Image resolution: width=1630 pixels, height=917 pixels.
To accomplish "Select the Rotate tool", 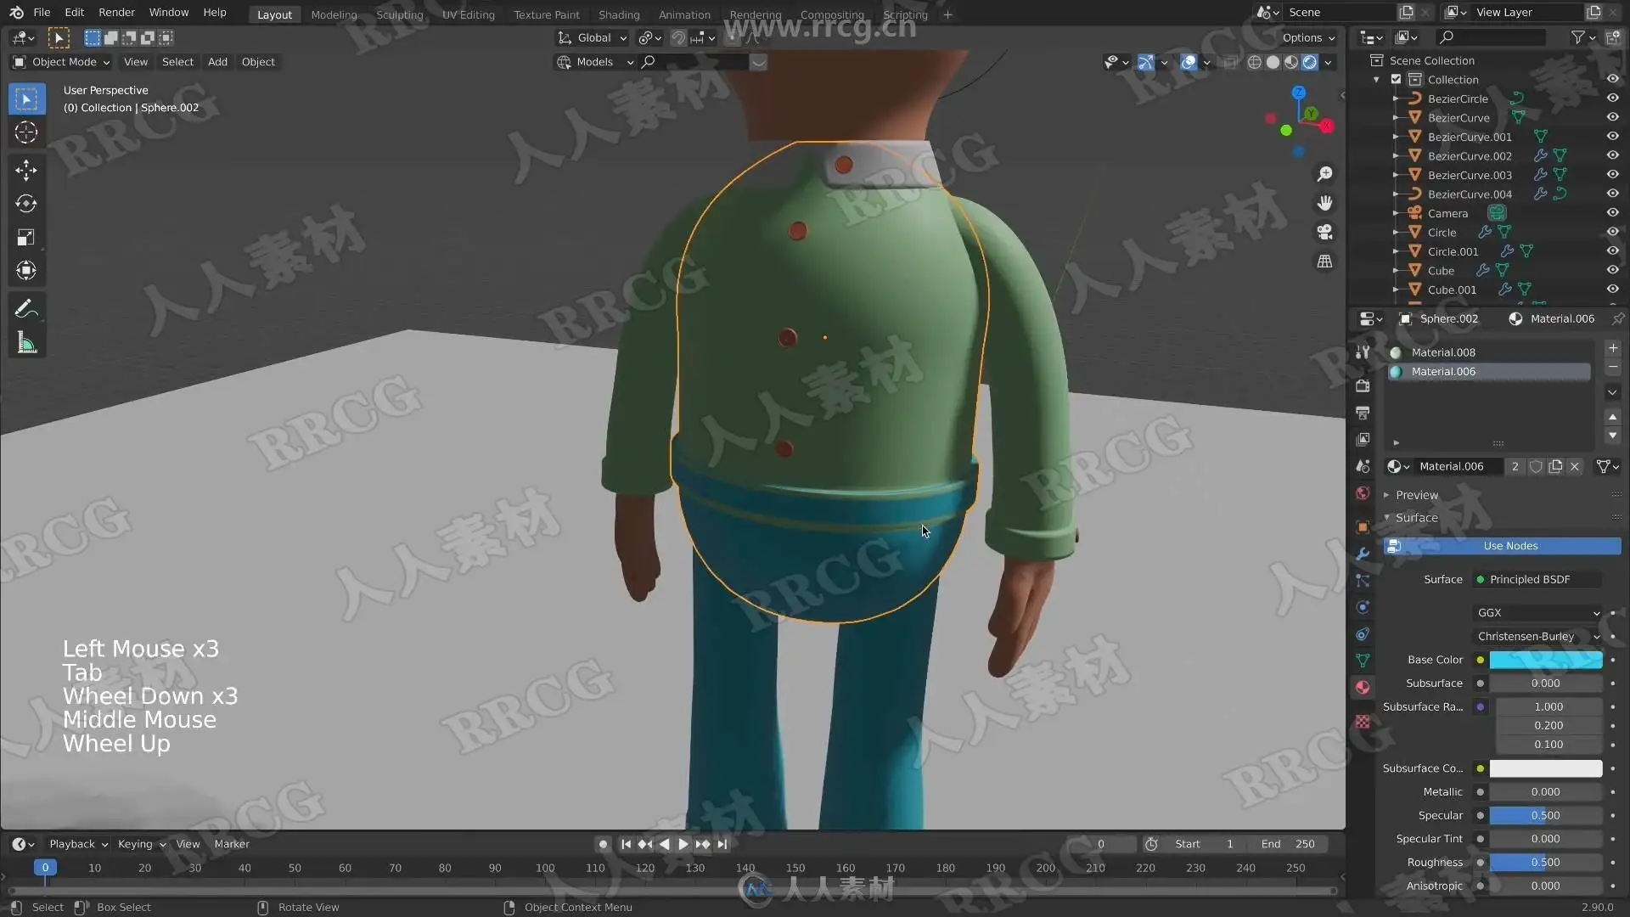I will click(x=26, y=204).
